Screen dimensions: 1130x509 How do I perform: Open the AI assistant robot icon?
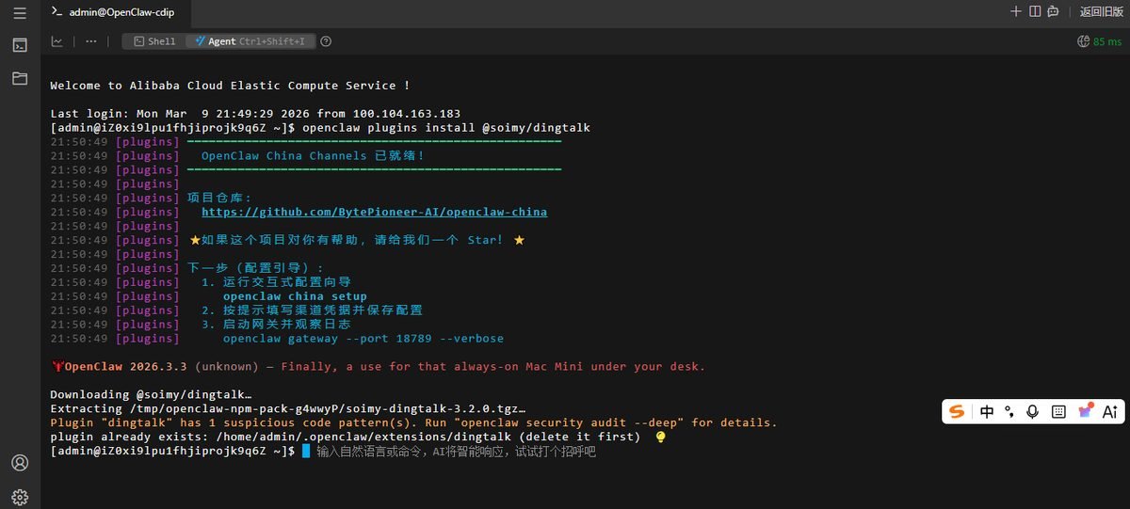click(1053, 11)
